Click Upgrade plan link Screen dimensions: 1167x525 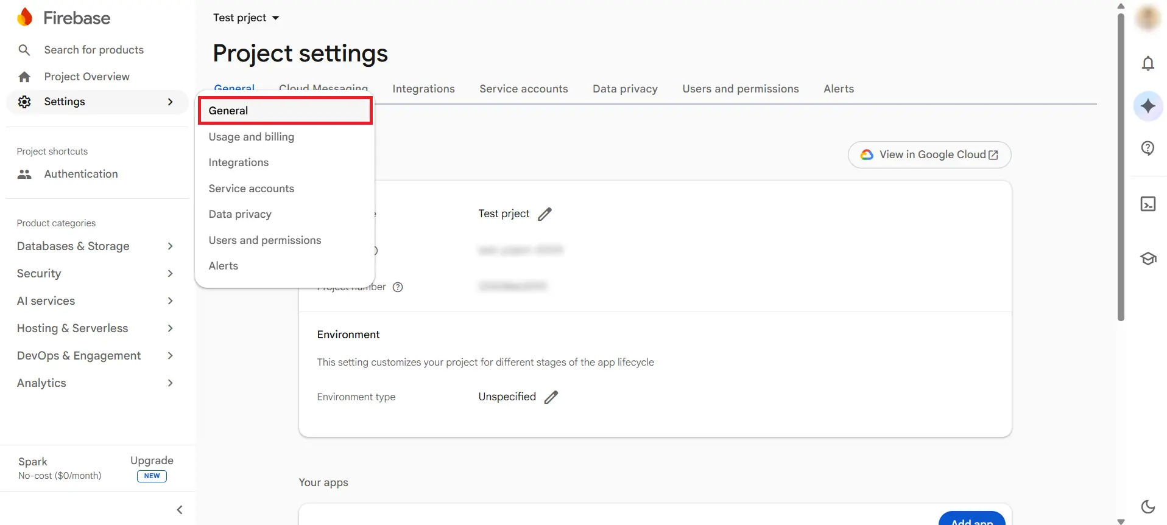pos(152,461)
